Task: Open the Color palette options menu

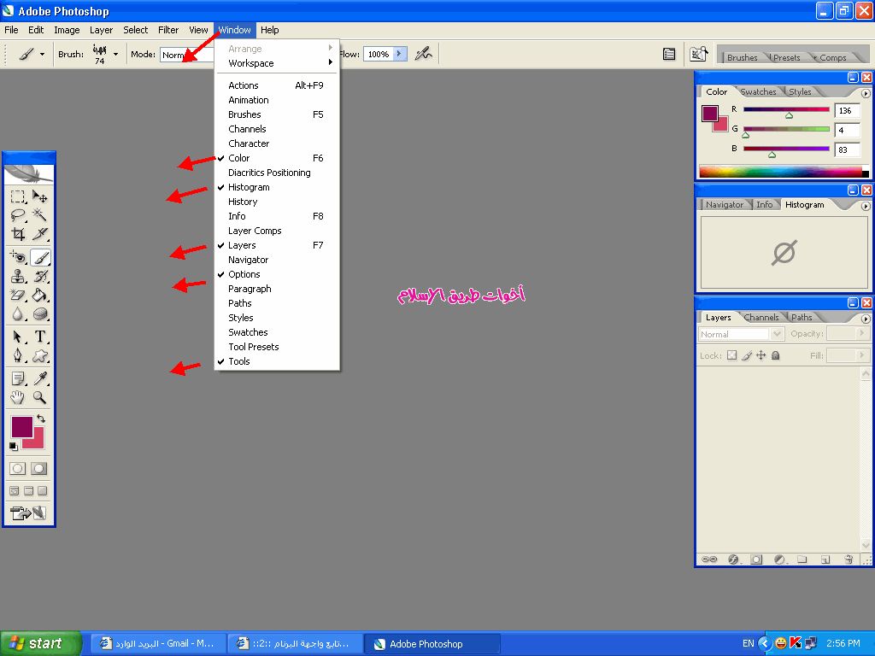Action: [x=866, y=93]
